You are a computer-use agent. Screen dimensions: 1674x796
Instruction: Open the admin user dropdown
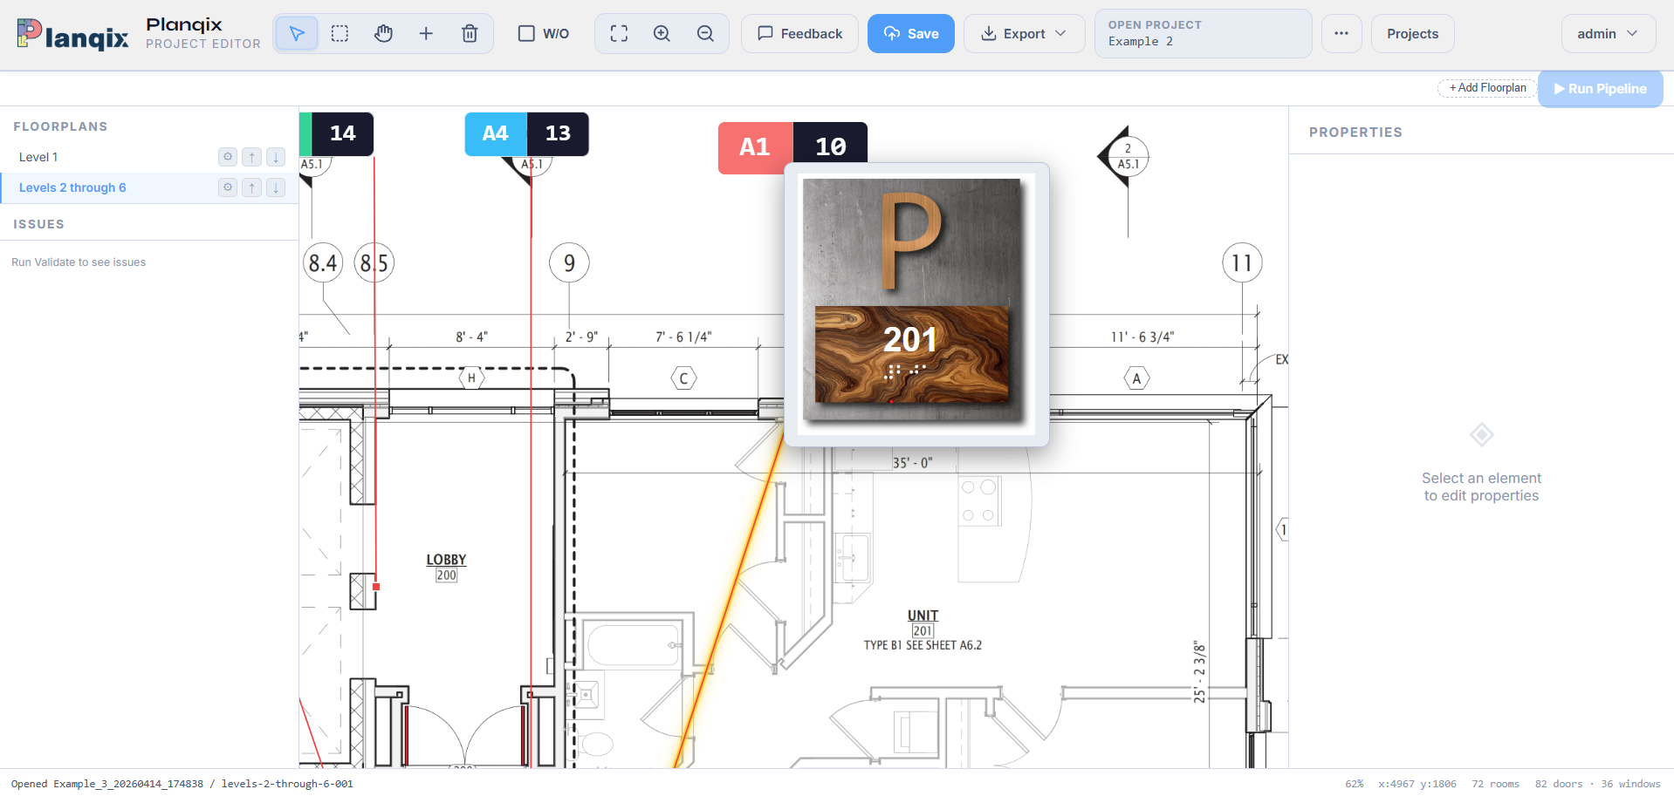coord(1608,34)
